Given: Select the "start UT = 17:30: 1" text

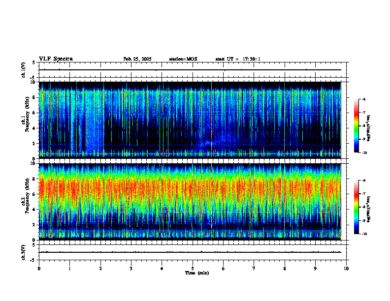Looking at the screenshot, I should coord(238,59).
